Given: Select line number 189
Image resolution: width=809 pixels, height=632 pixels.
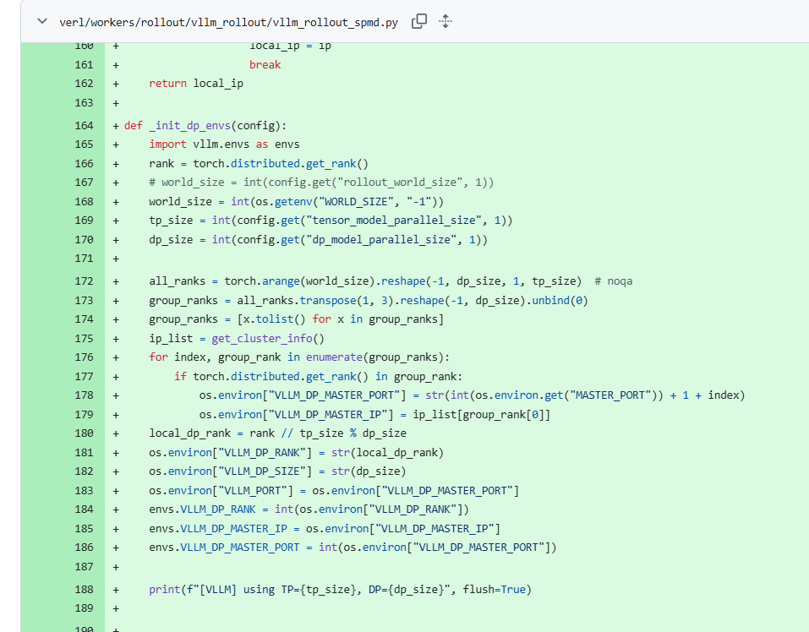Looking at the screenshot, I should pos(84,608).
